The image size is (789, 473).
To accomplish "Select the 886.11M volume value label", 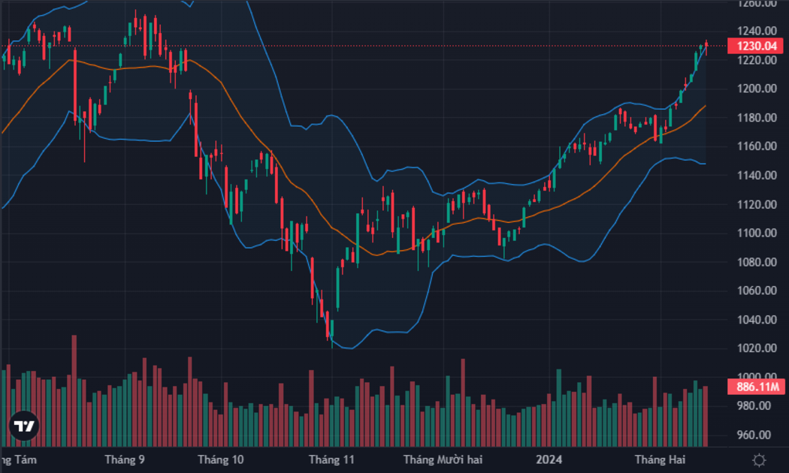I will coord(756,387).
